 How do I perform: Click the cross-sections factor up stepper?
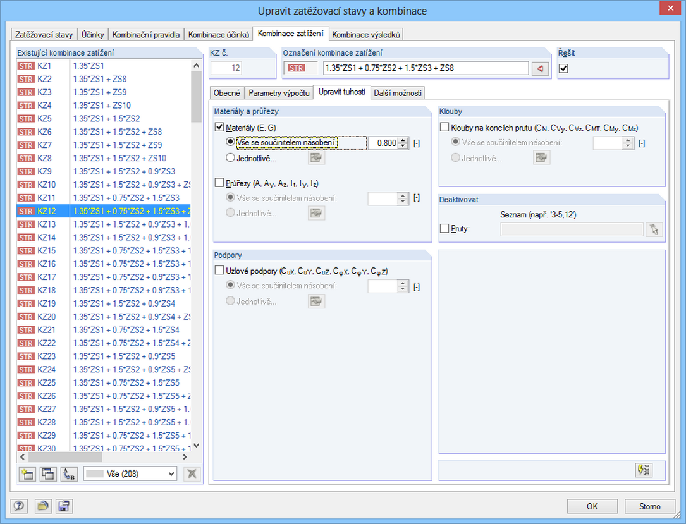(x=403, y=195)
